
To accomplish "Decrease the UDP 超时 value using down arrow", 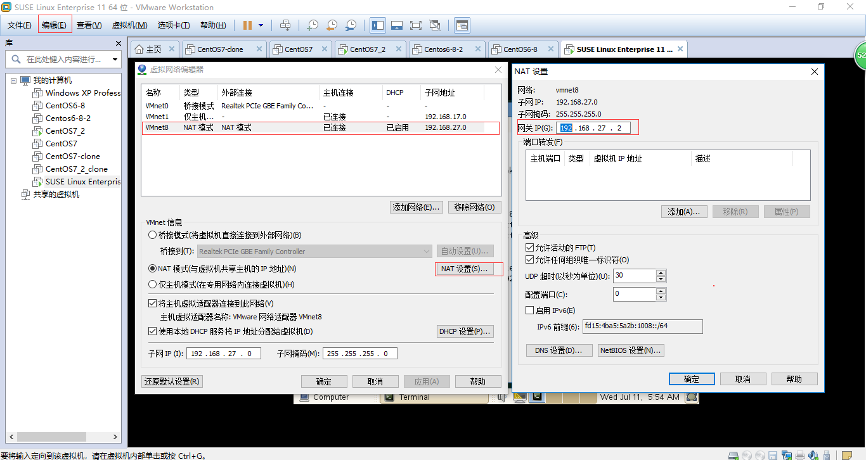I will 661,279.
